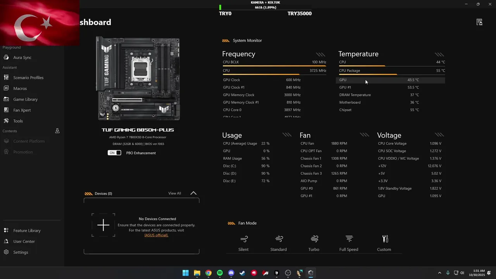Screen dimensions: 496x279
Task: Open the ASUS official link
Action: (x=157, y=235)
